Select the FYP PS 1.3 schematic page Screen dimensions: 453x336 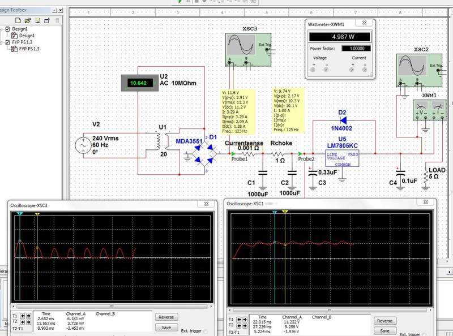click(29, 49)
